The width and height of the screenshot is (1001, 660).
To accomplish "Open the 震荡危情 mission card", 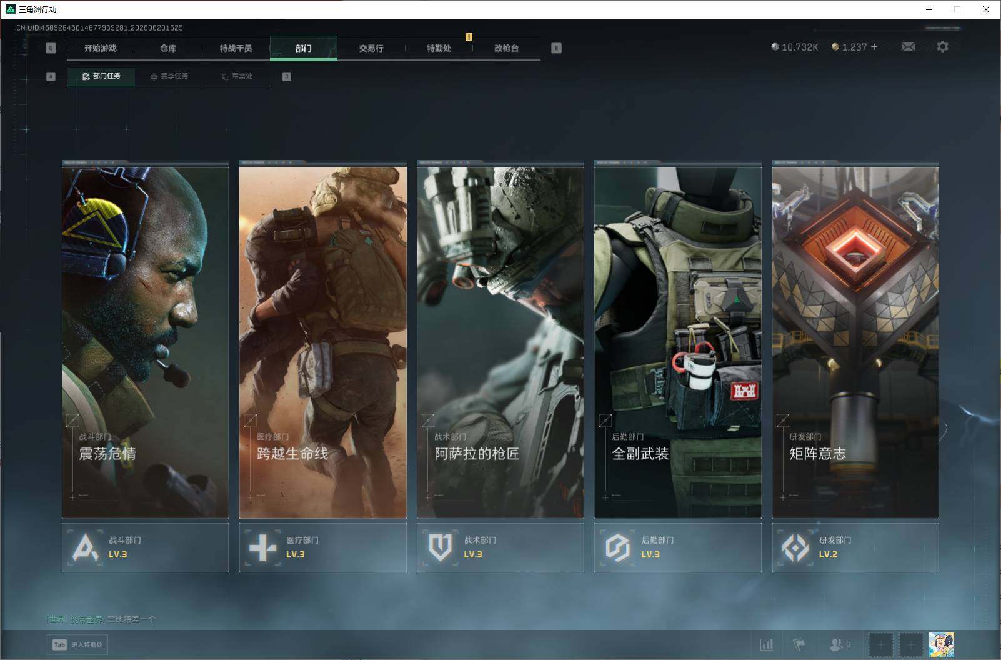I will click(145, 340).
